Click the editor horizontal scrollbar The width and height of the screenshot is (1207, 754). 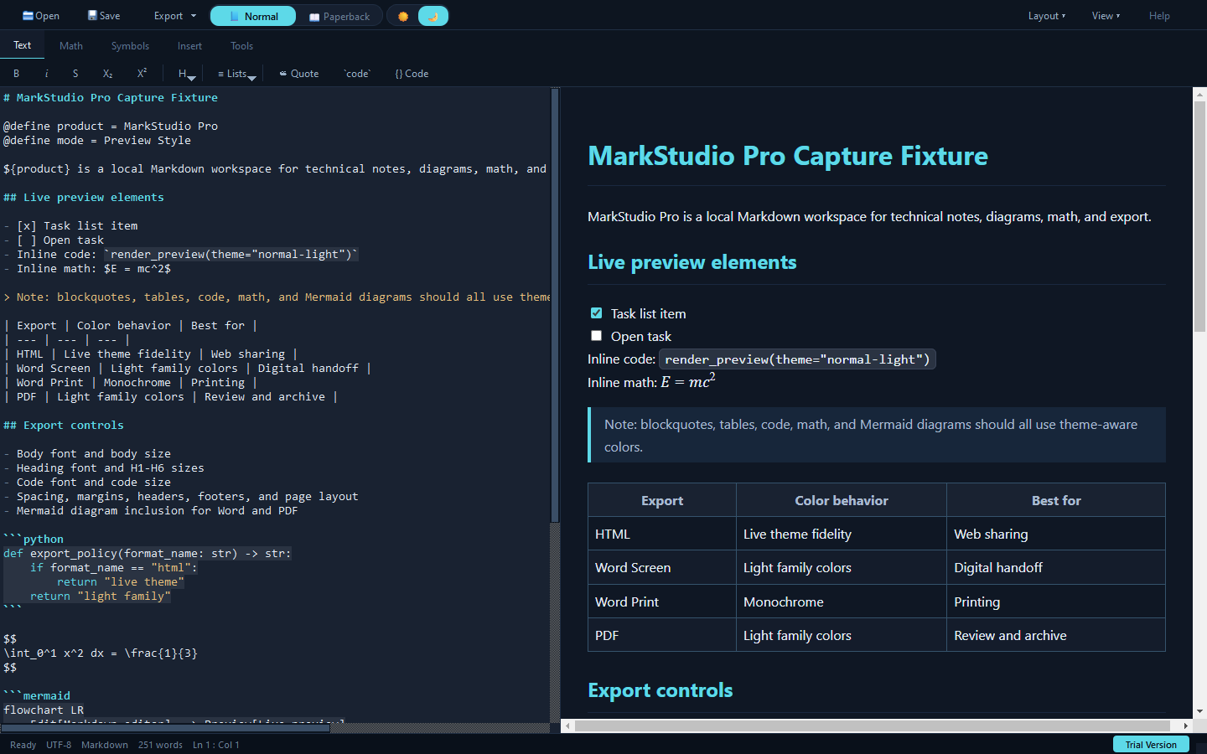click(x=275, y=728)
